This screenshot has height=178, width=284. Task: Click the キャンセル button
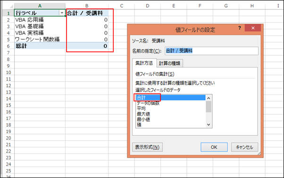[x=244, y=147]
